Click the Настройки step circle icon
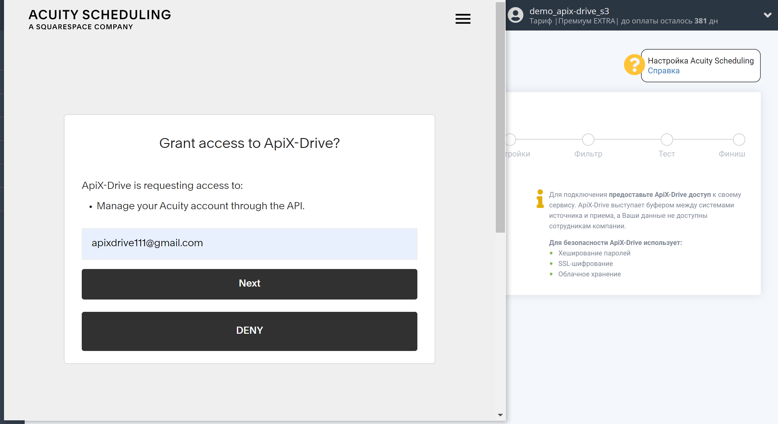 tap(511, 139)
